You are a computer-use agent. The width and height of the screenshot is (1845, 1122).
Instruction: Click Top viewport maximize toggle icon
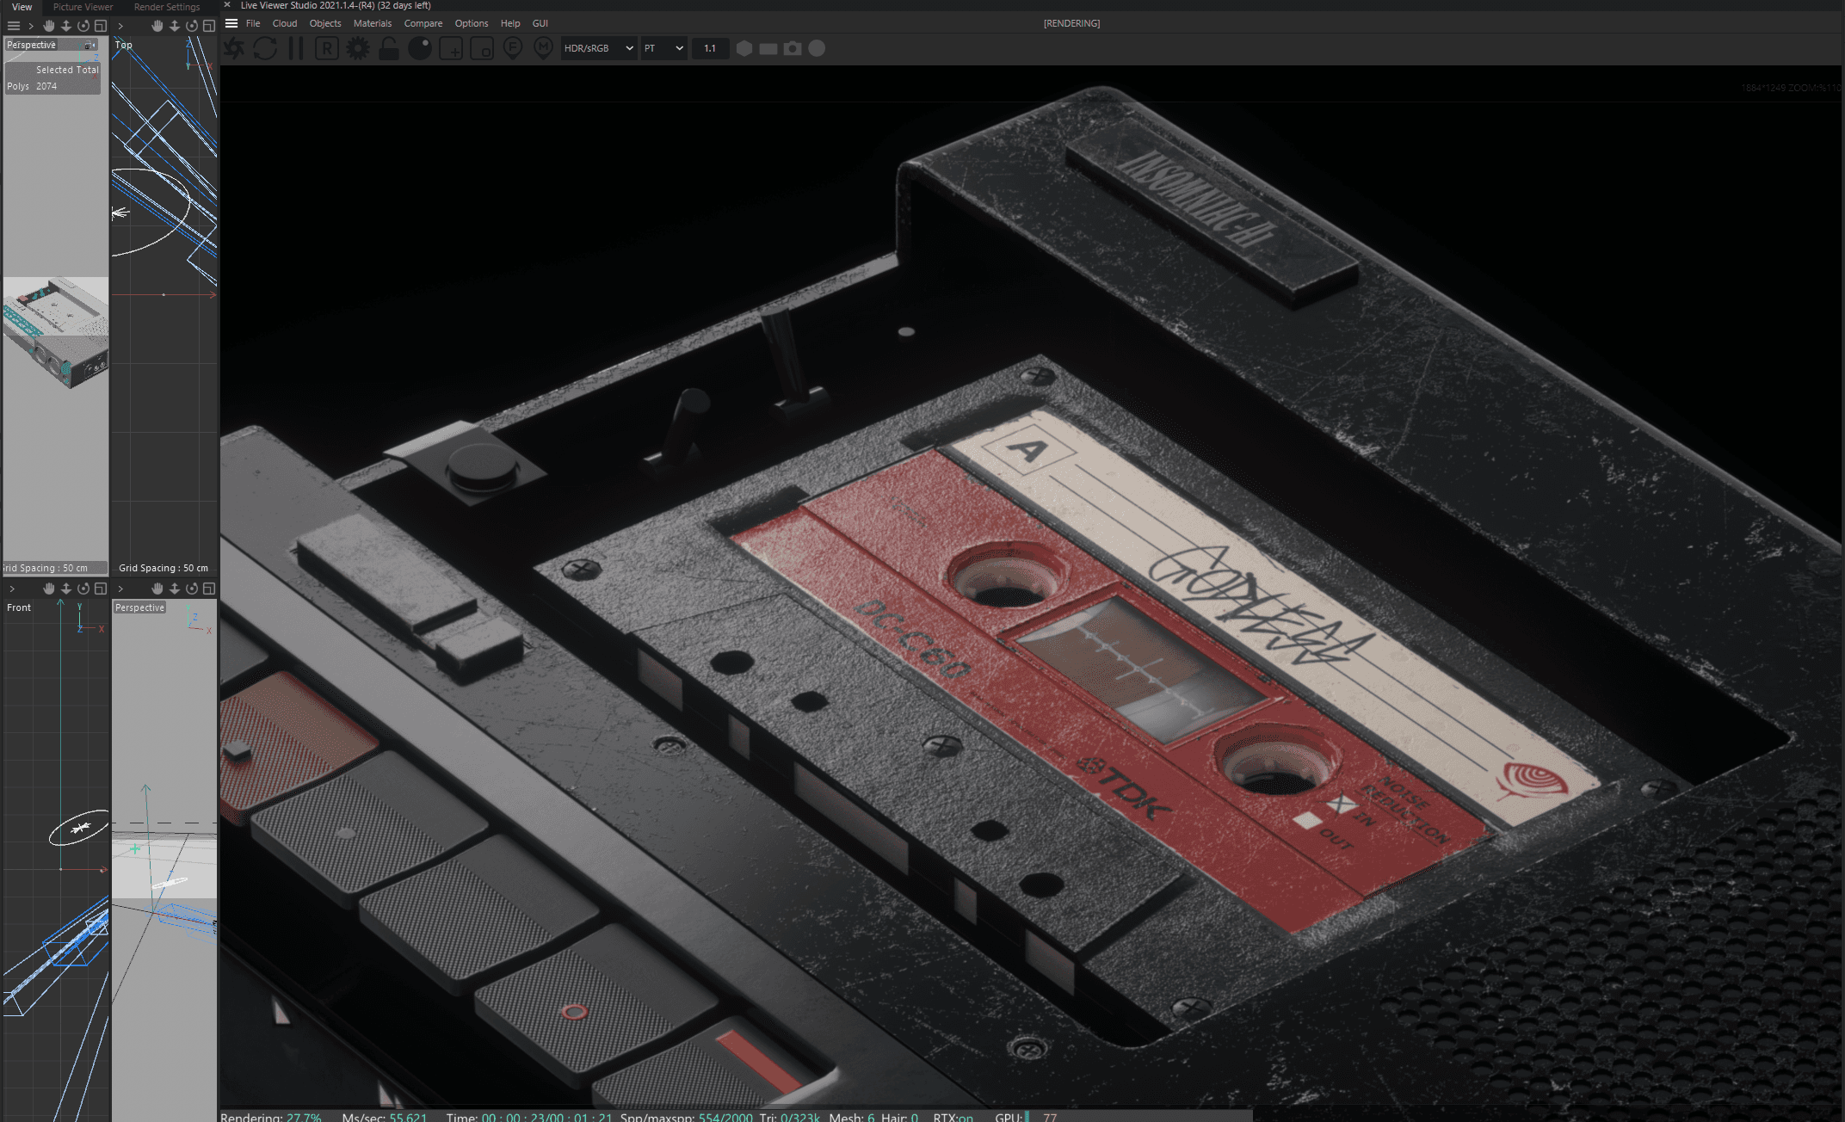209,26
